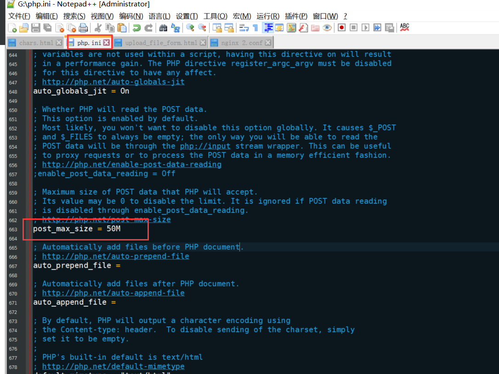499x374 pixels.
Task: Open the 运行(R) menu
Action: 267,16
